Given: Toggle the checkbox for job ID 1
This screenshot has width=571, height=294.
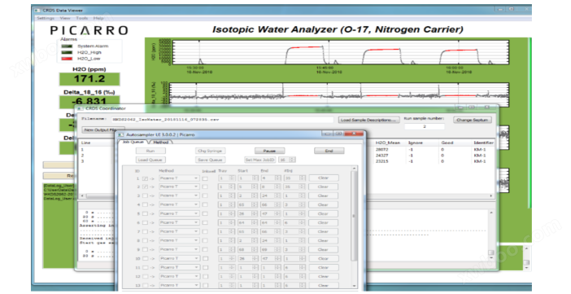Looking at the screenshot, I should pos(146,178).
